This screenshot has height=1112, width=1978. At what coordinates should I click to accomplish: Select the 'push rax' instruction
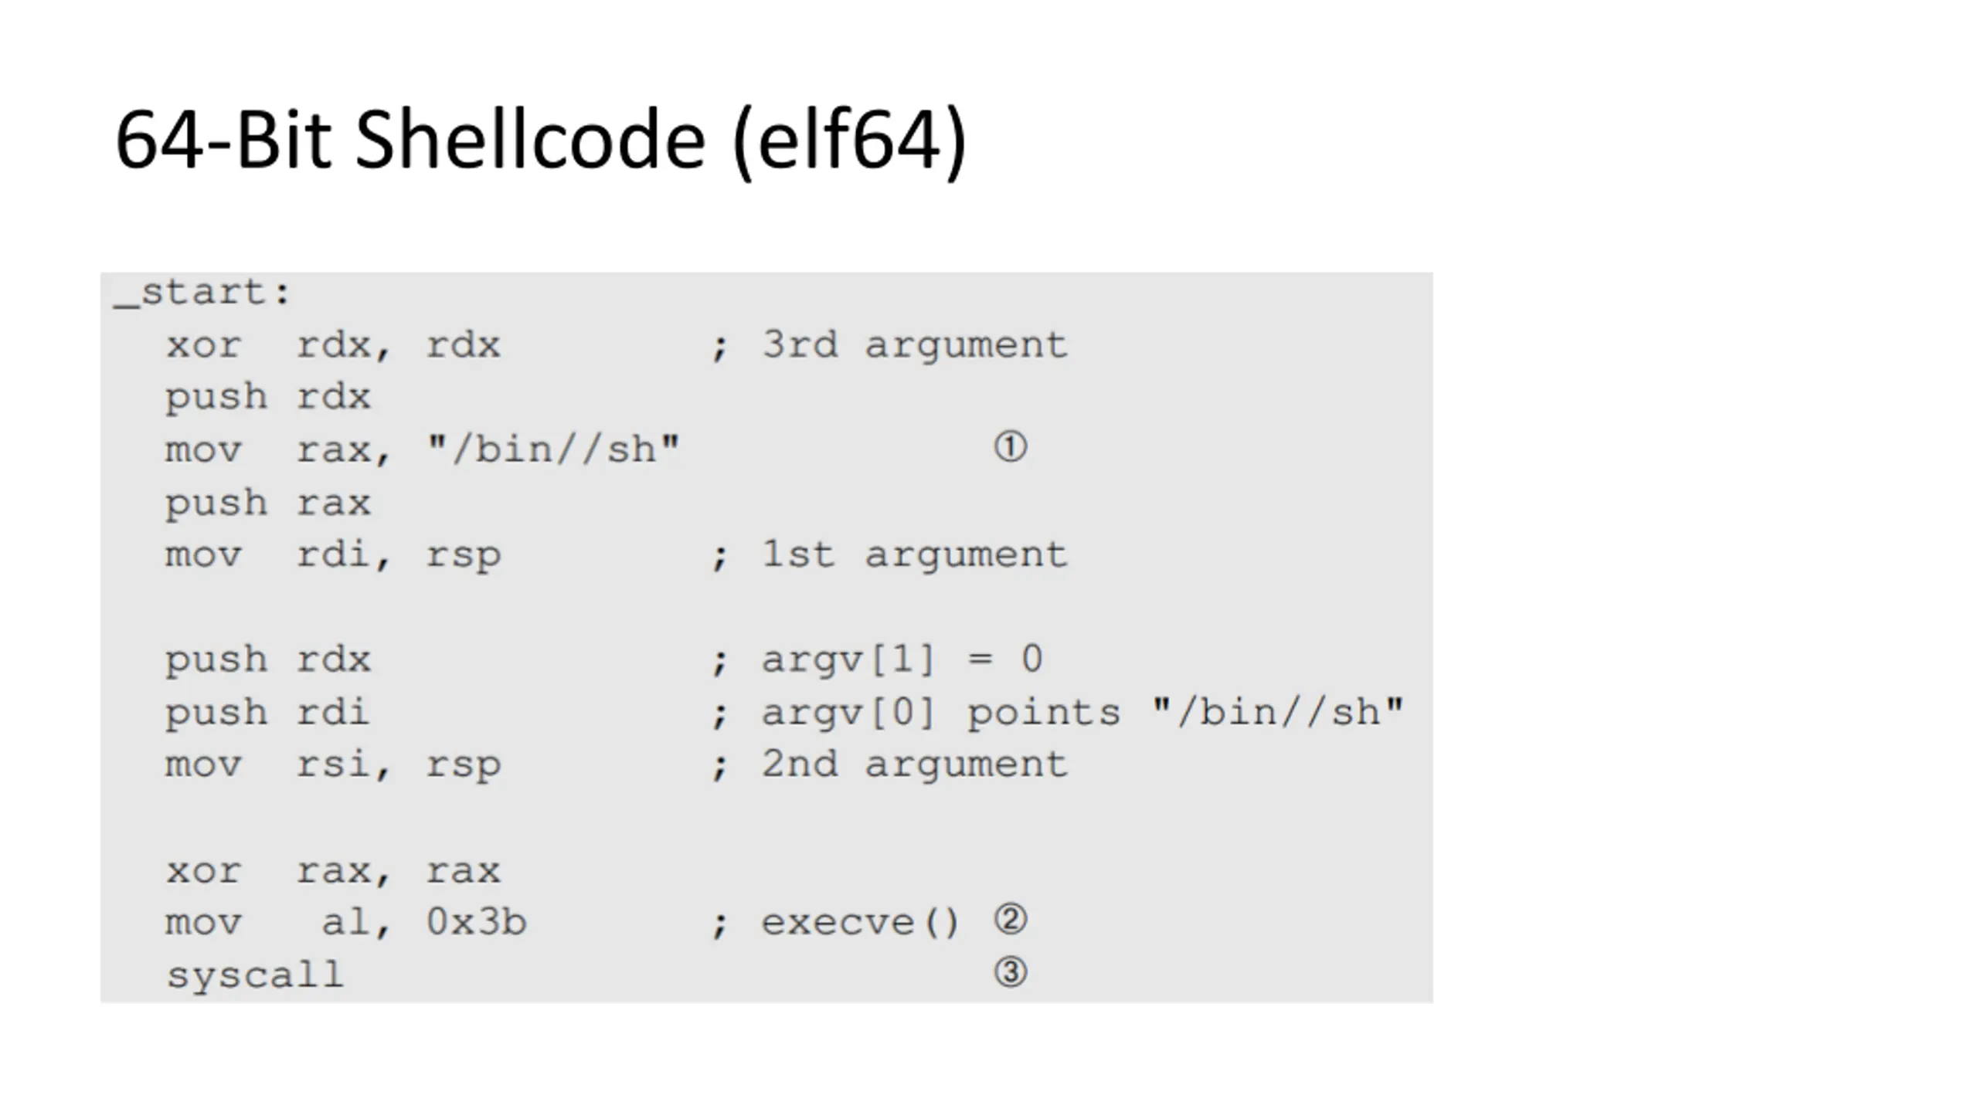[268, 504]
